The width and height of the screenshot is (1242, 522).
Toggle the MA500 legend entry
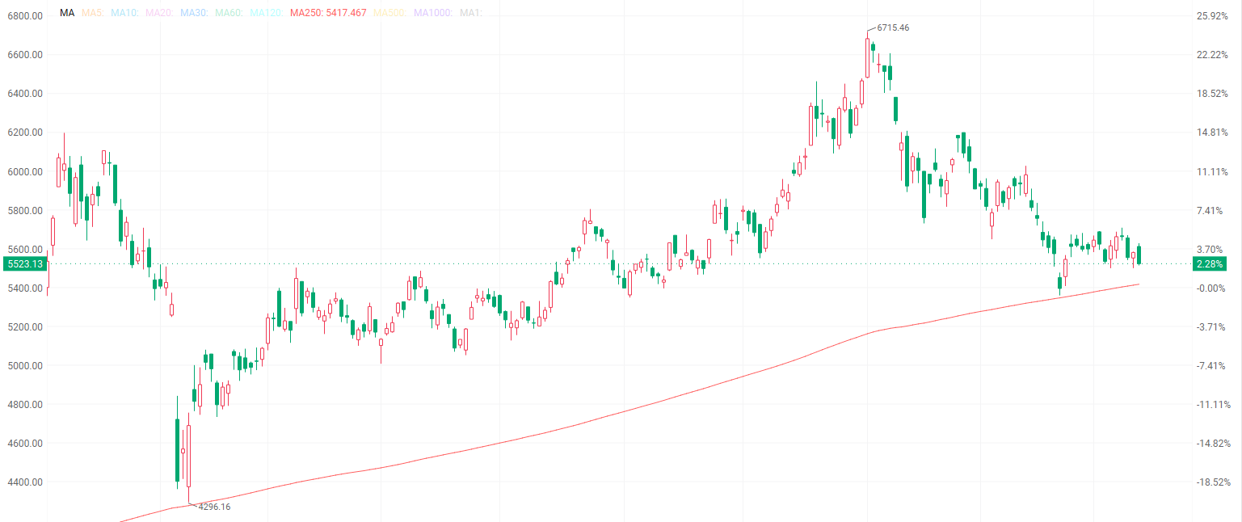tap(389, 13)
